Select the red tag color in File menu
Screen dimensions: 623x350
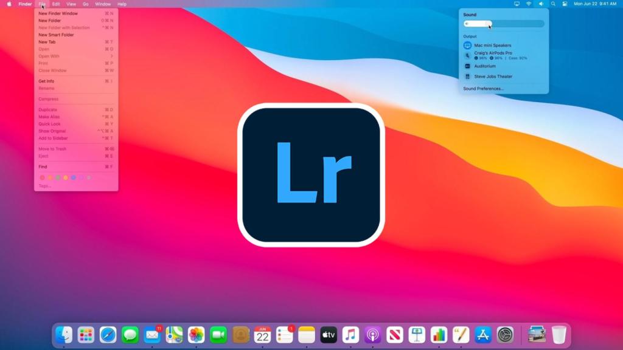41,177
